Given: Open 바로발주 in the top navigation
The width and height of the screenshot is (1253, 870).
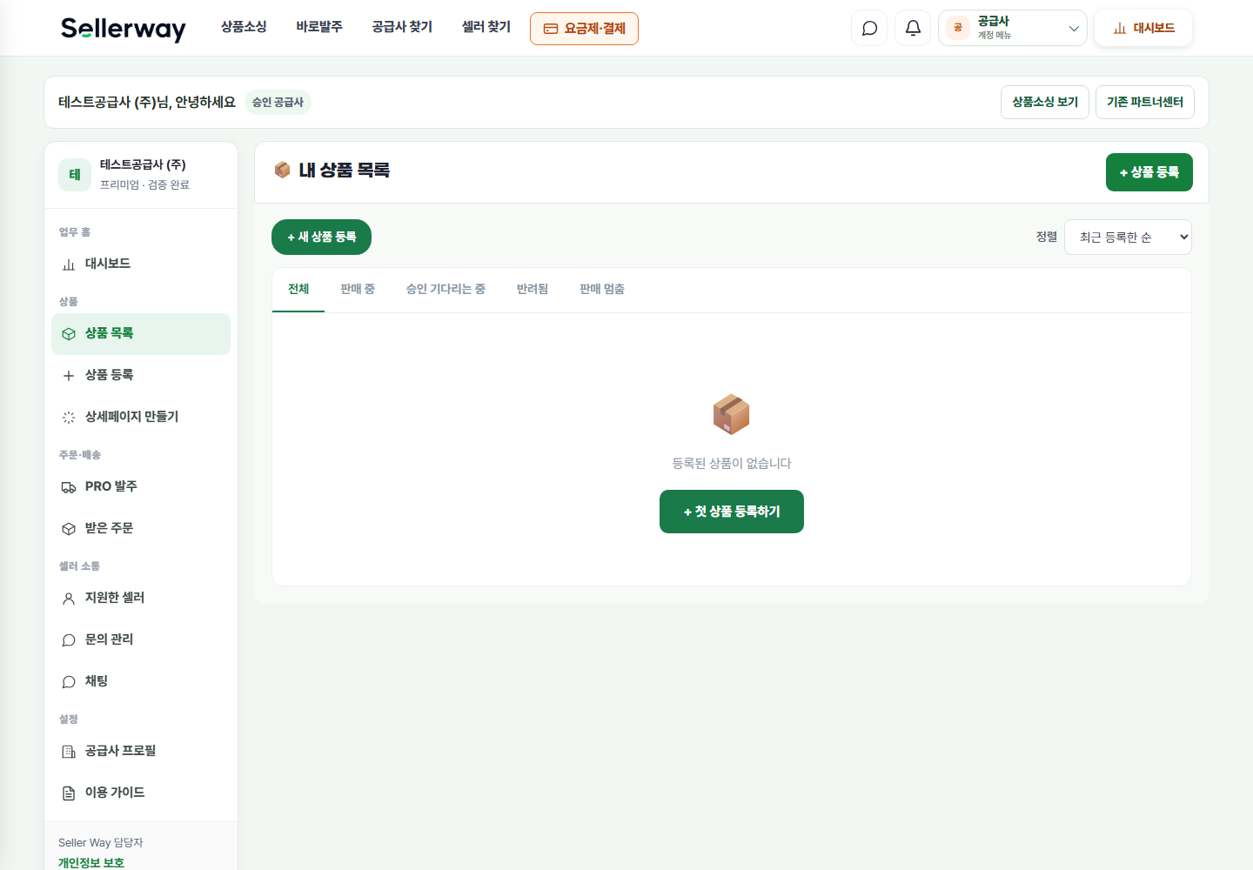Looking at the screenshot, I should pos(319,27).
